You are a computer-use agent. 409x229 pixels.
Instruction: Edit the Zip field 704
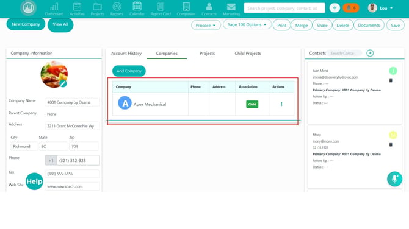[x=84, y=146]
